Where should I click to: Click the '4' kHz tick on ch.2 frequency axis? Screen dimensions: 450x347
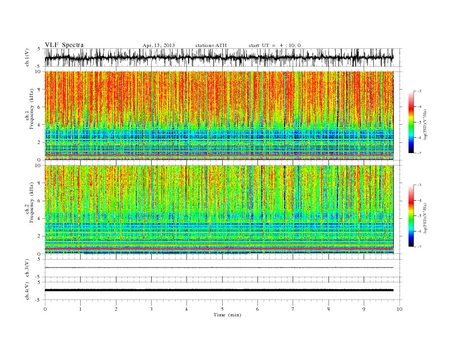(39, 219)
